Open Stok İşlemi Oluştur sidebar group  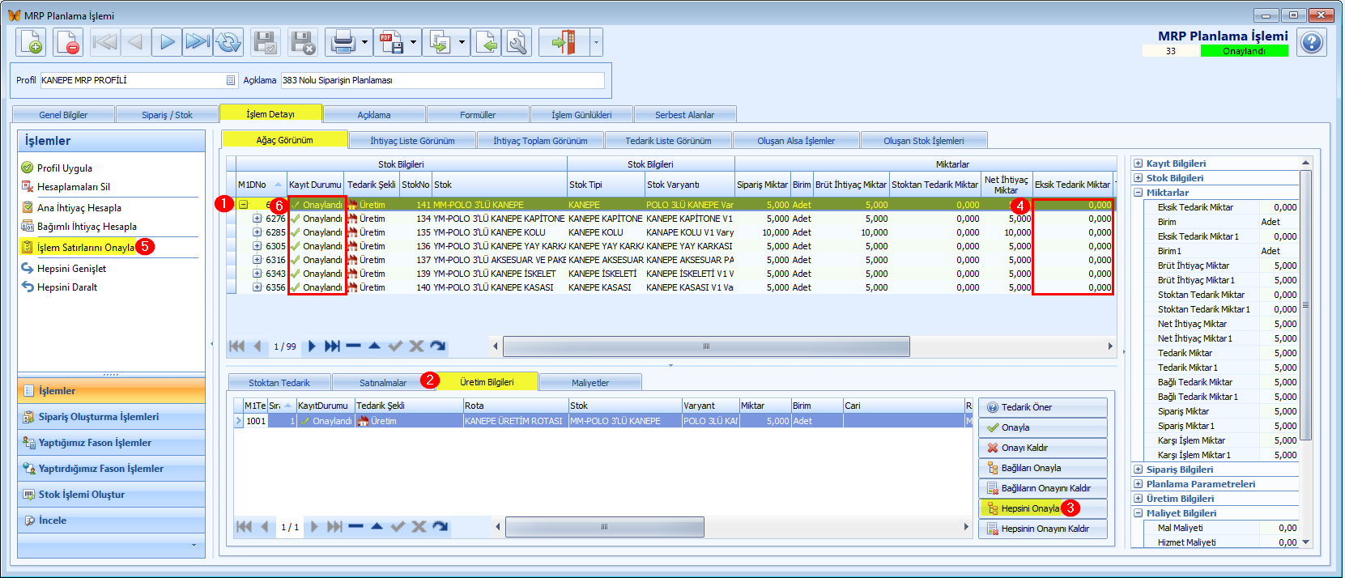point(111,495)
